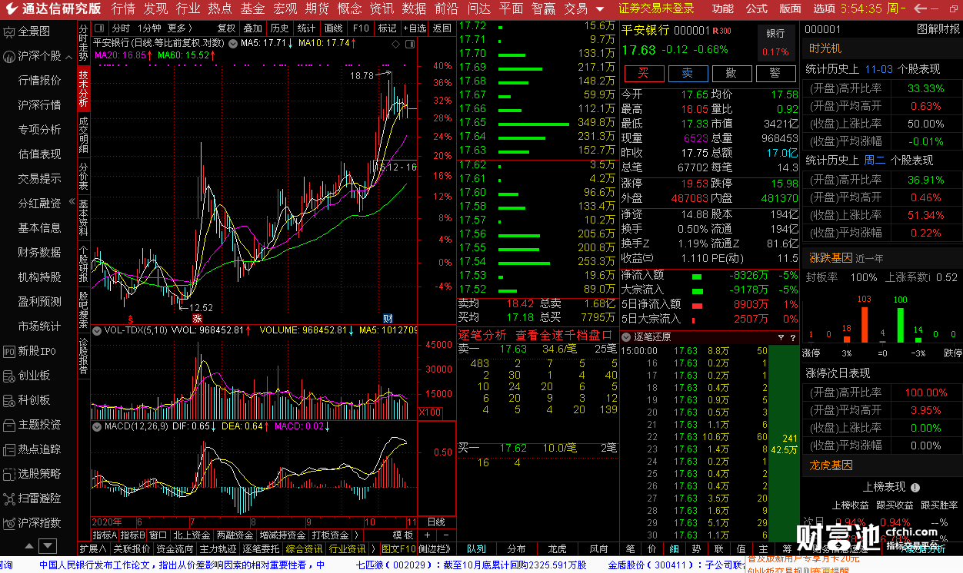The image size is (963, 573).
Task: Click the 涨 marker below the chart
Action: tap(196, 318)
